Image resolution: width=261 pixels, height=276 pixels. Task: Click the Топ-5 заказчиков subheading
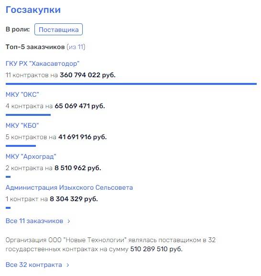(35, 47)
